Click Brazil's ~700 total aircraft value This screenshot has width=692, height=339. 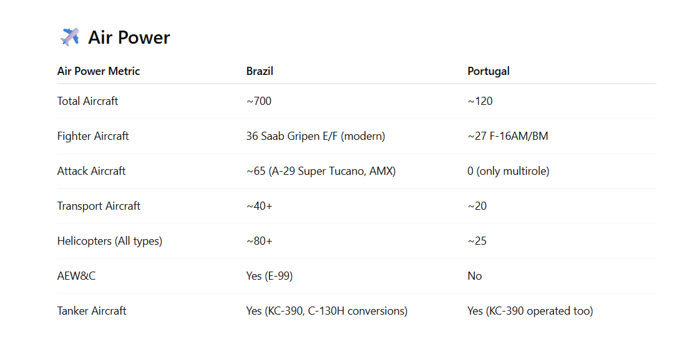pyautogui.click(x=258, y=101)
